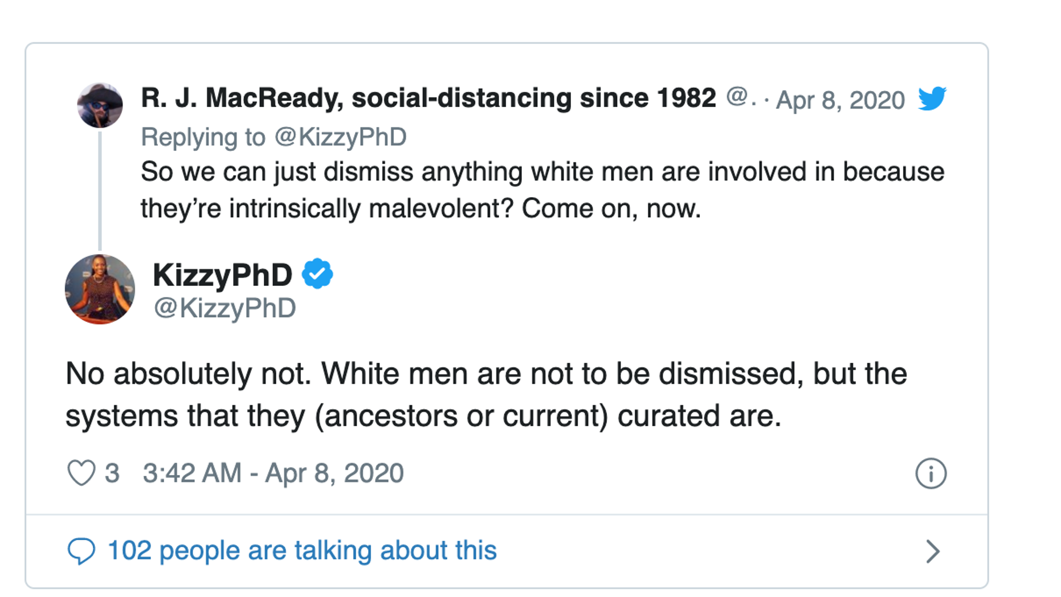Open the 3:42 AM - Apr 8, 2020 timestamp
Viewport: 1061px width, 597px height.
coord(273,473)
